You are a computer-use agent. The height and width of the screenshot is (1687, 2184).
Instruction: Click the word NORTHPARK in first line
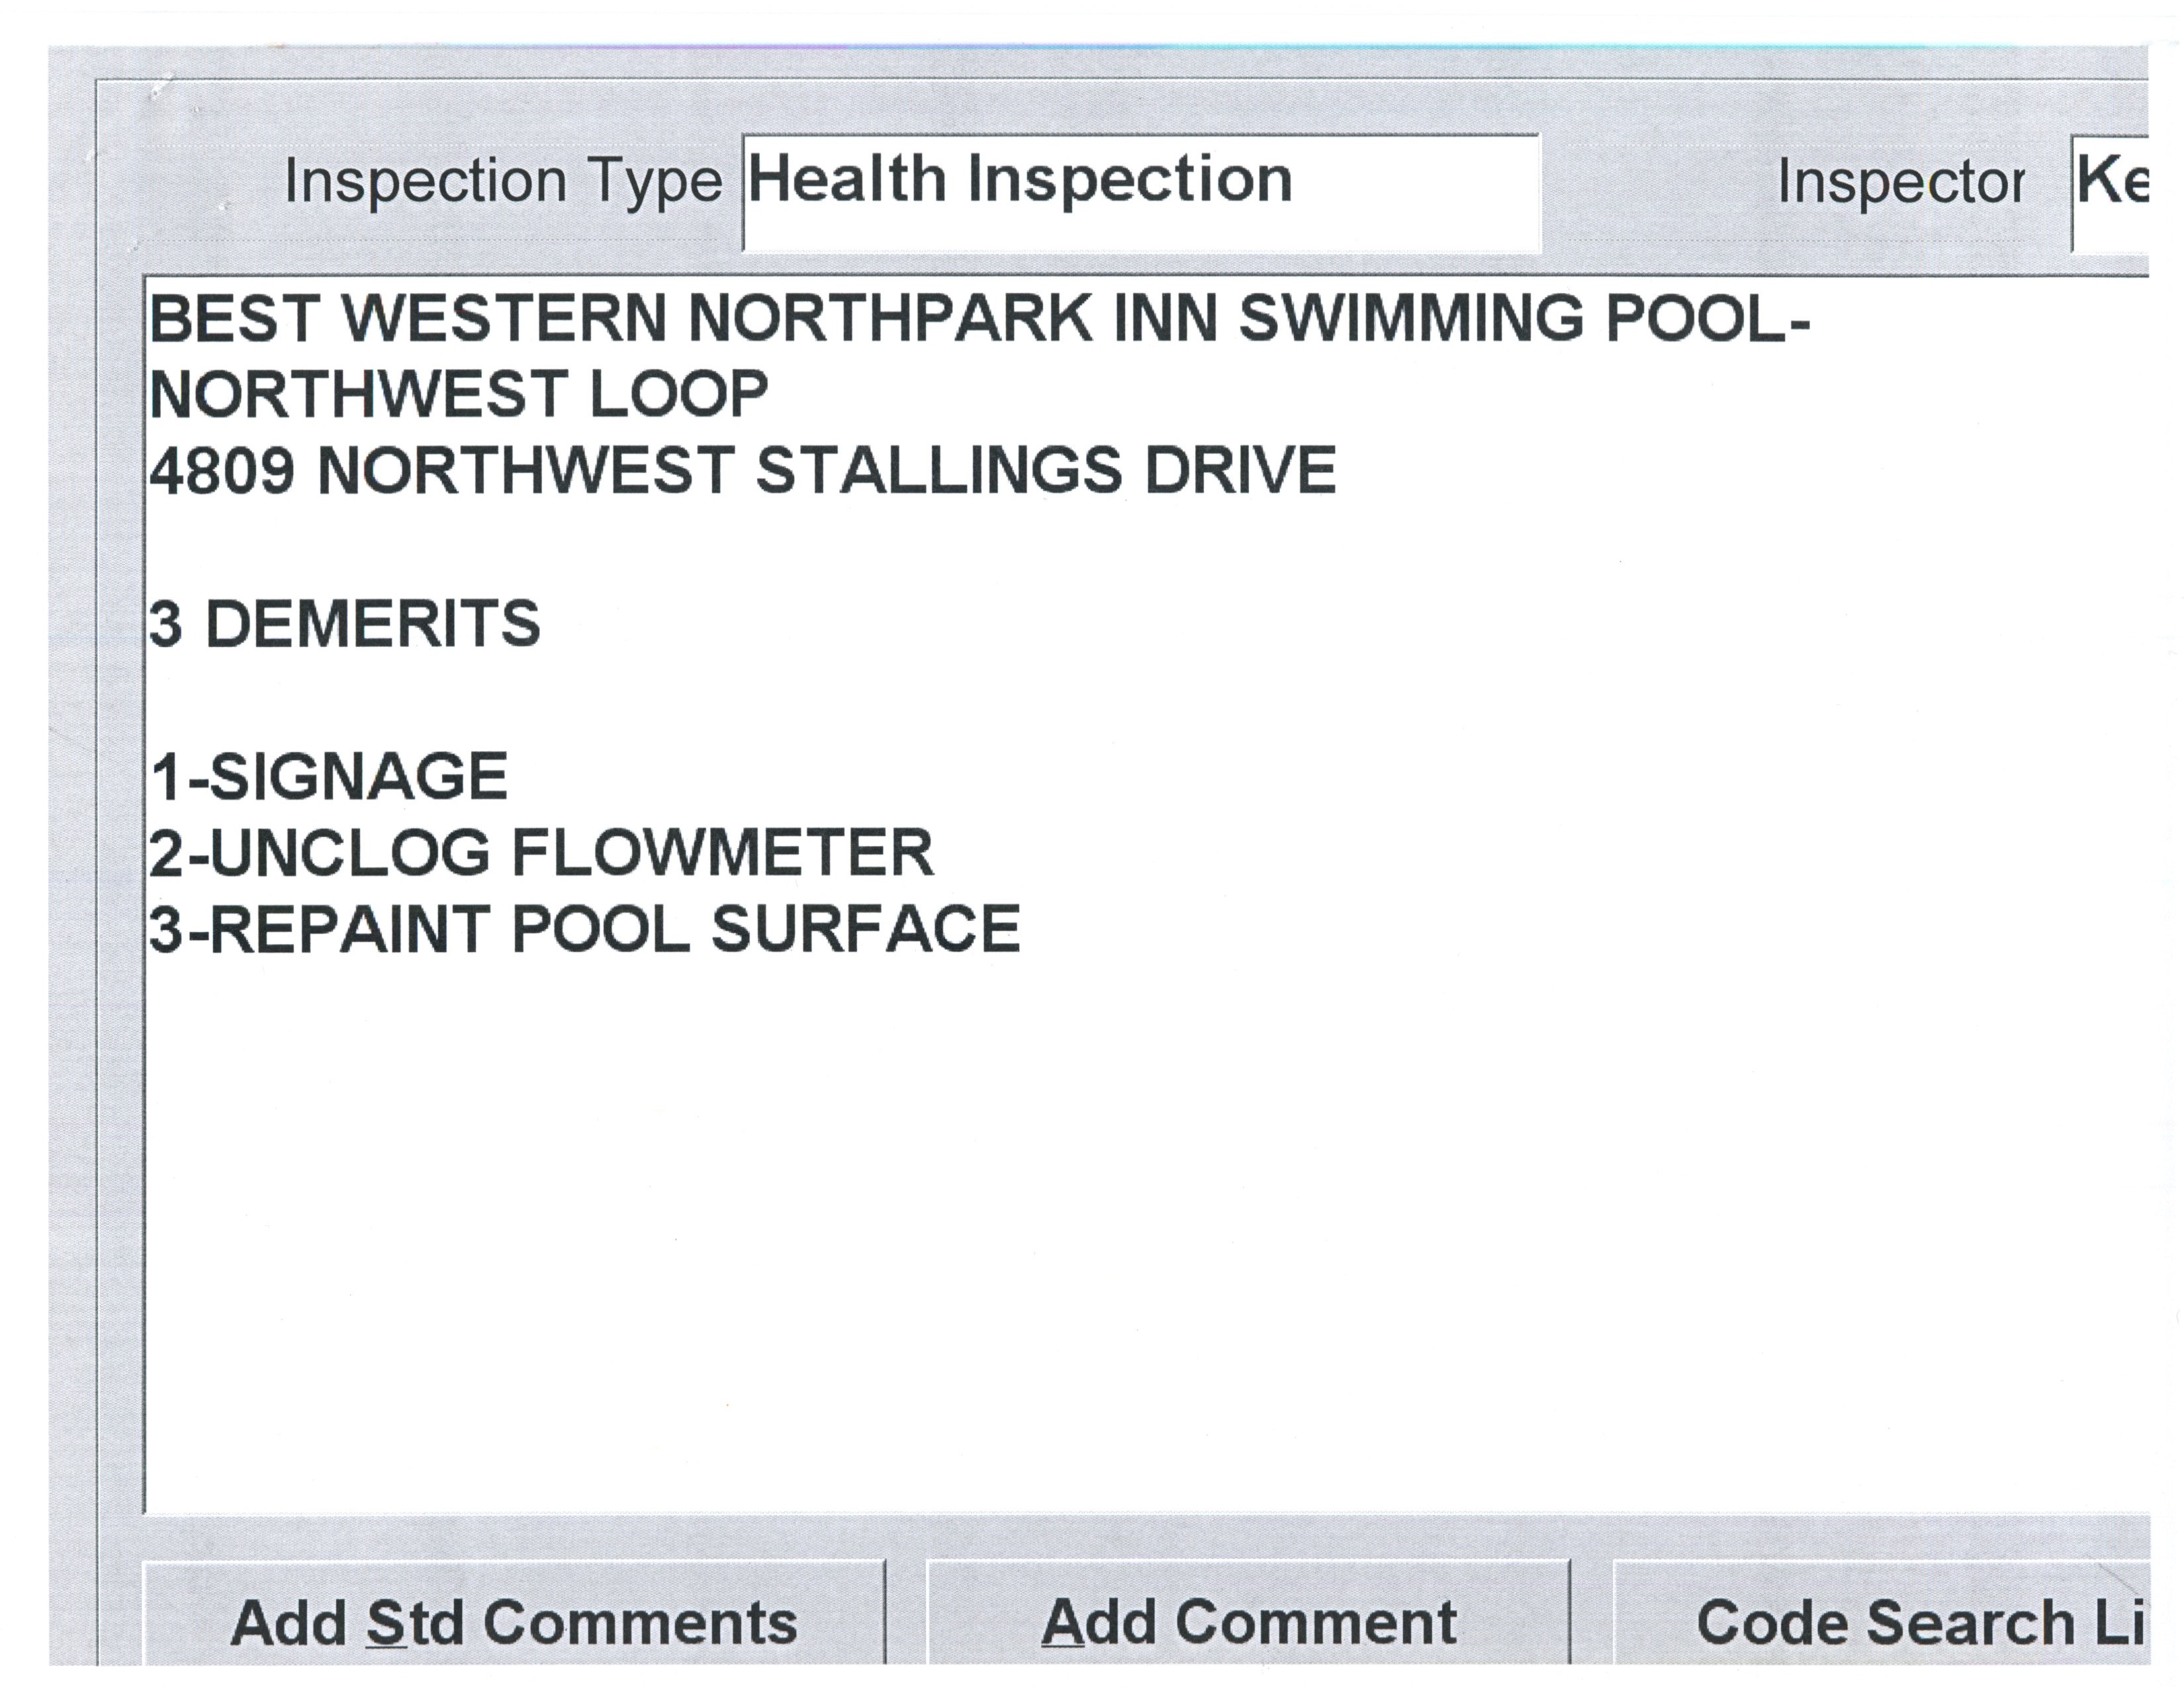pos(891,319)
